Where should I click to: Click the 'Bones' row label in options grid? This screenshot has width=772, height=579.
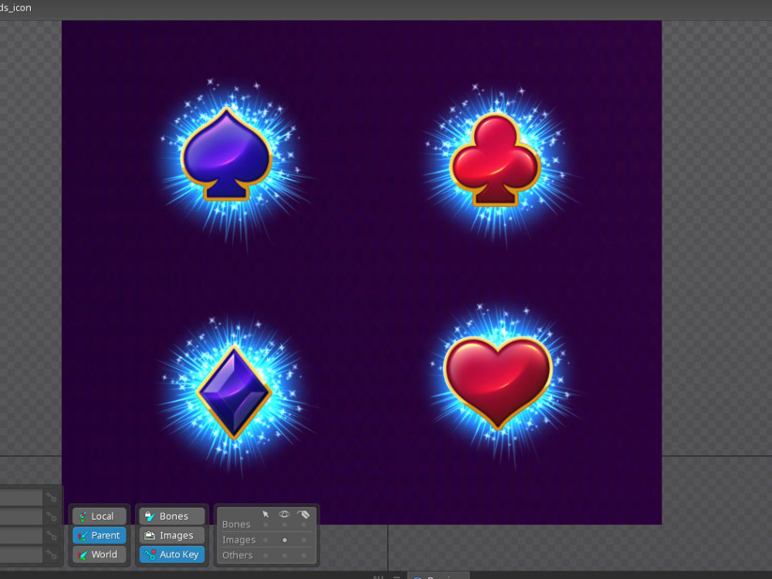coord(236,524)
